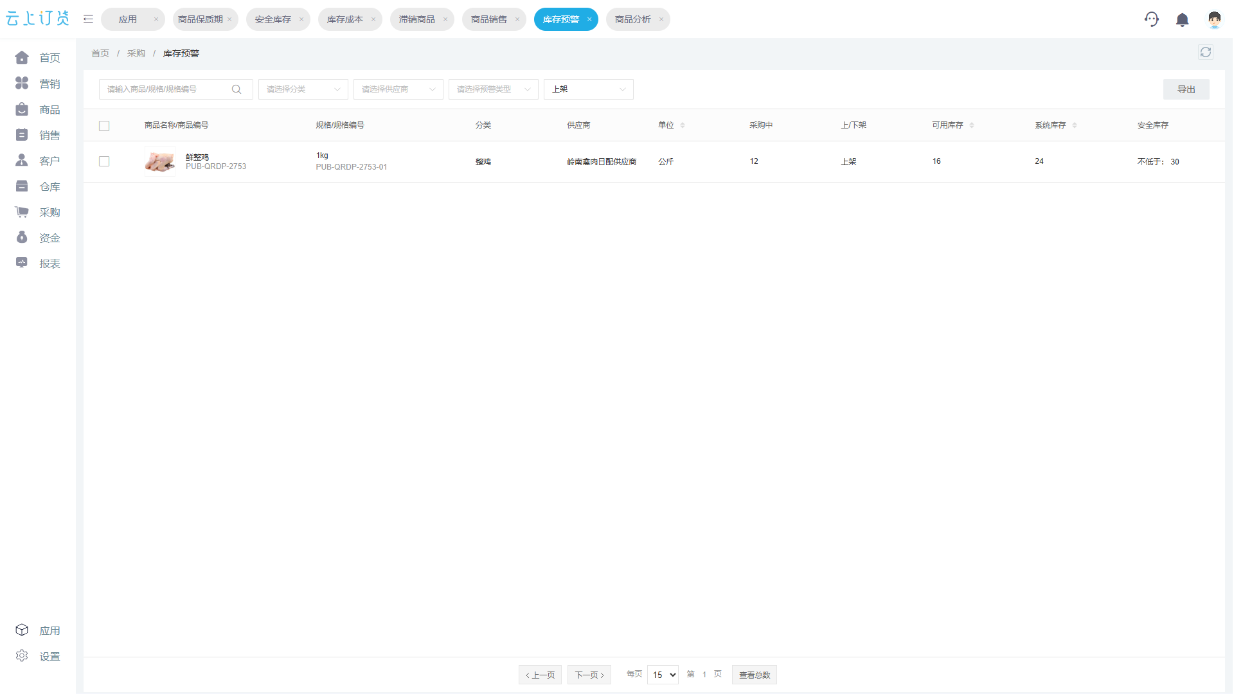1234x694 pixels.
Task: Switch to 安全库存 tab
Action: (273, 19)
